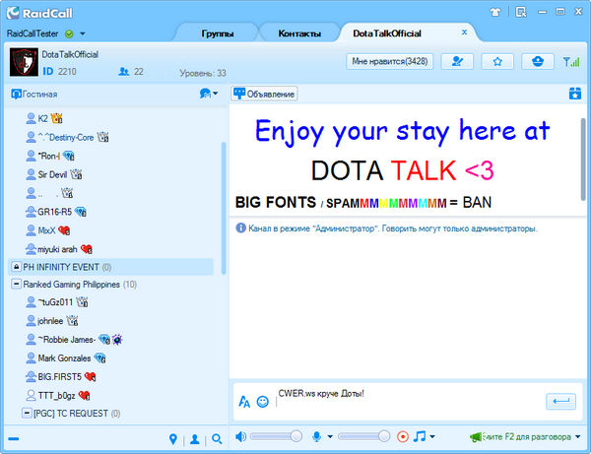Screen dimensions: 591x454
Task: Click the crown badge next to K2
Action: 57,119
